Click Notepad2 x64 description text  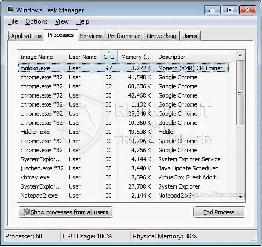tap(177, 196)
